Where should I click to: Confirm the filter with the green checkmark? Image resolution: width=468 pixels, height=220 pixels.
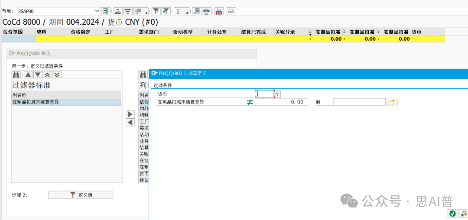[452, 214]
